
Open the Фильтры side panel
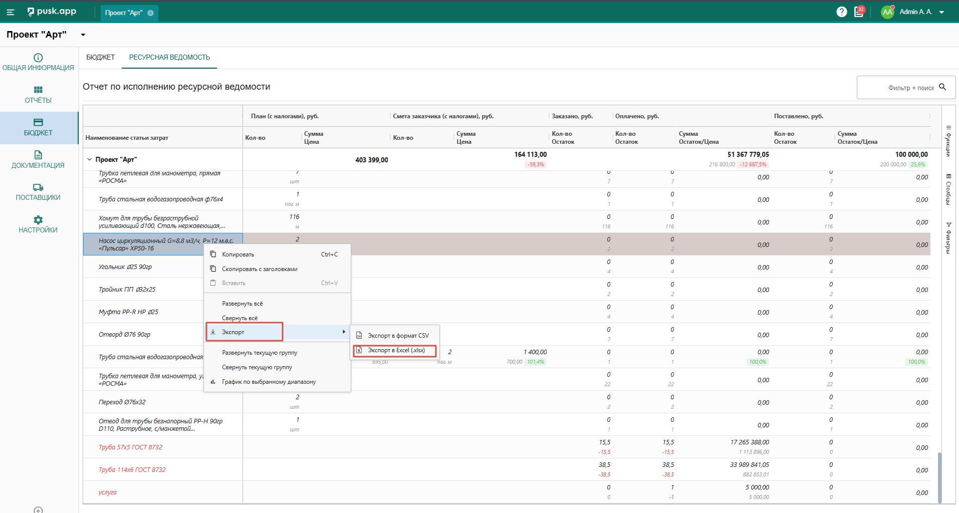pos(948,238)
